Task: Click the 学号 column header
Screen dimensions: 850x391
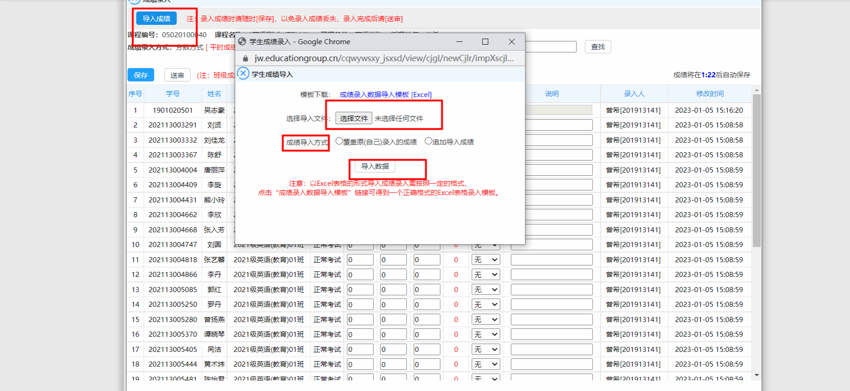Action: coord(173,93)
